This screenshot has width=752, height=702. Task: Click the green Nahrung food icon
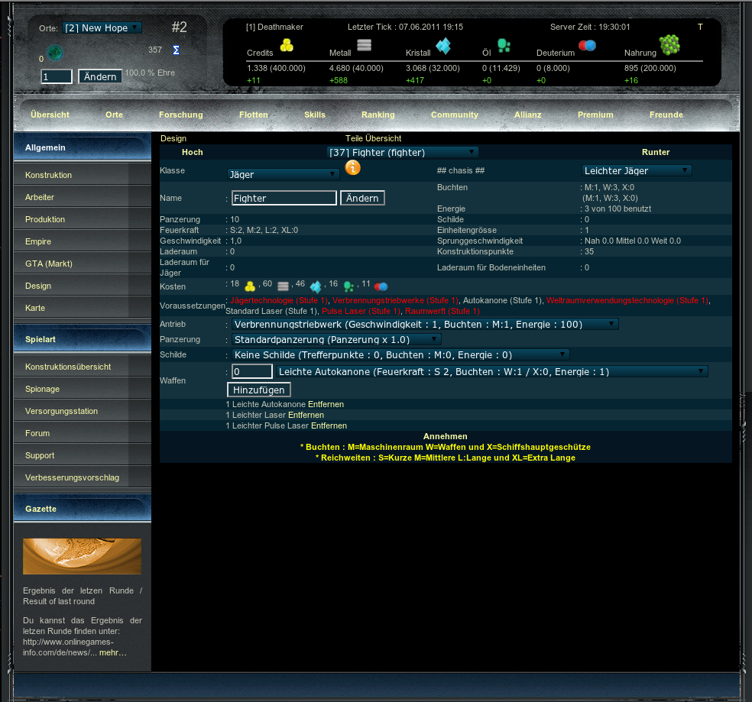click(669, 45)
